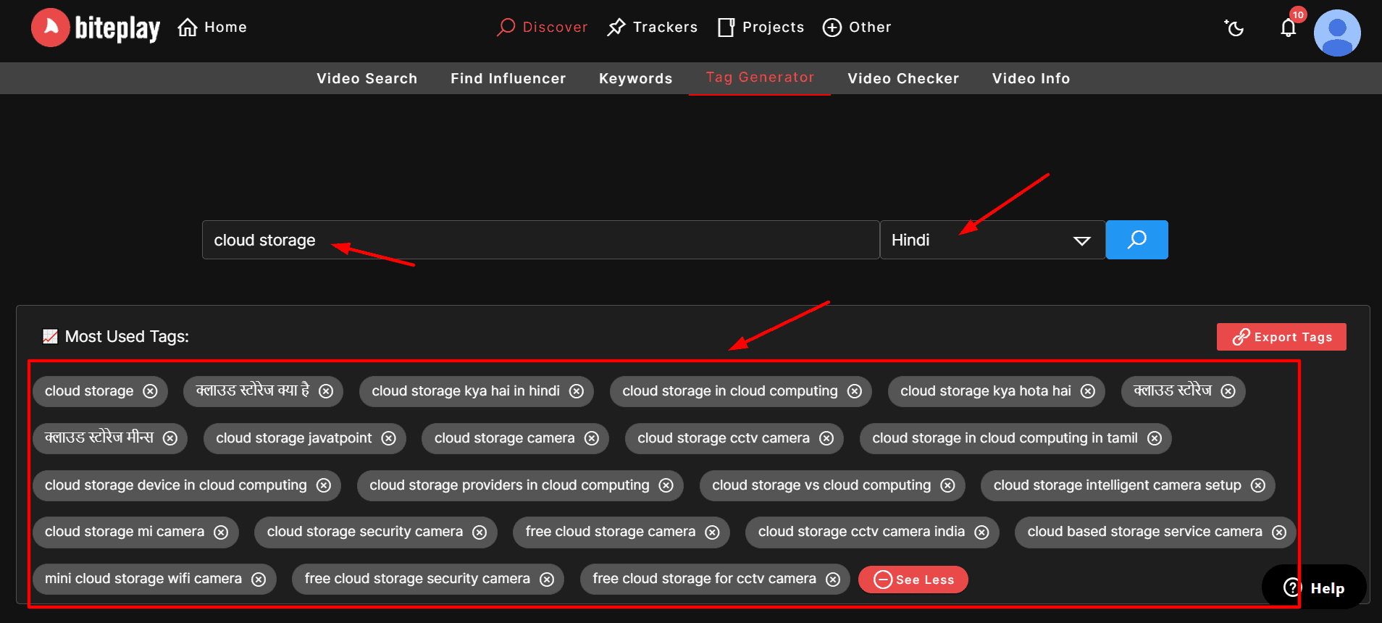Click the biteplay logo icon
The height and width of the screenshot is (623, 1382).
(50, 28)
